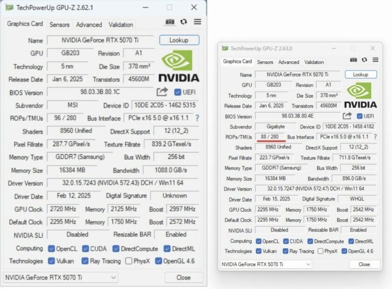Open the Validation tab in GPU-Z 2.63.0
Screen dimensions: 392x289
(x=314, y=62)
